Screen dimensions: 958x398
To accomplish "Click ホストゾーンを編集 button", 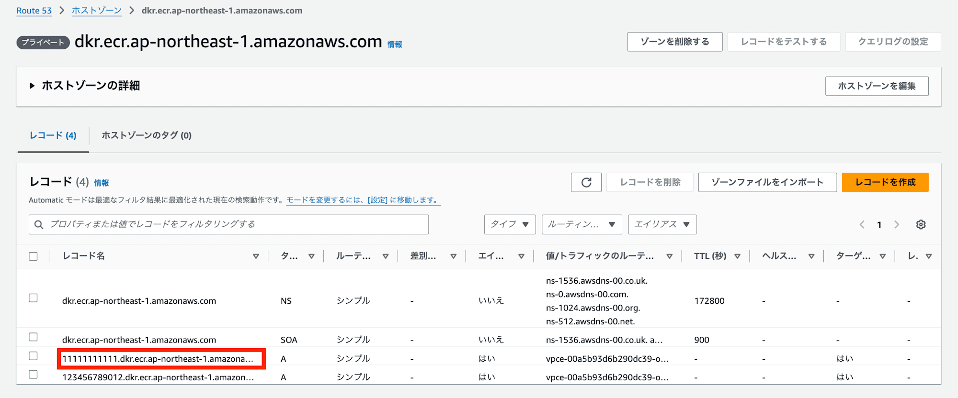I will tap(877, 86).
